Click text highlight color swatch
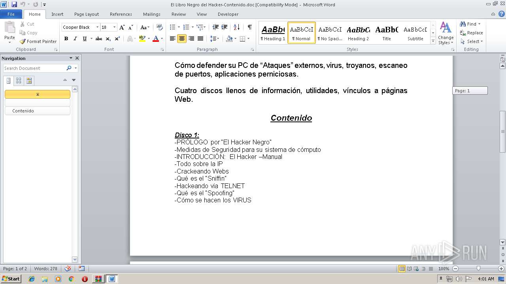 (x=142, y=39)
